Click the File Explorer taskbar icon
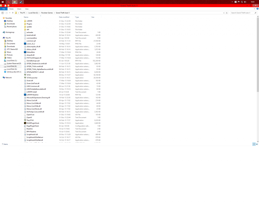The height and width of the screenshot is (202, 259). pos(15,2)
